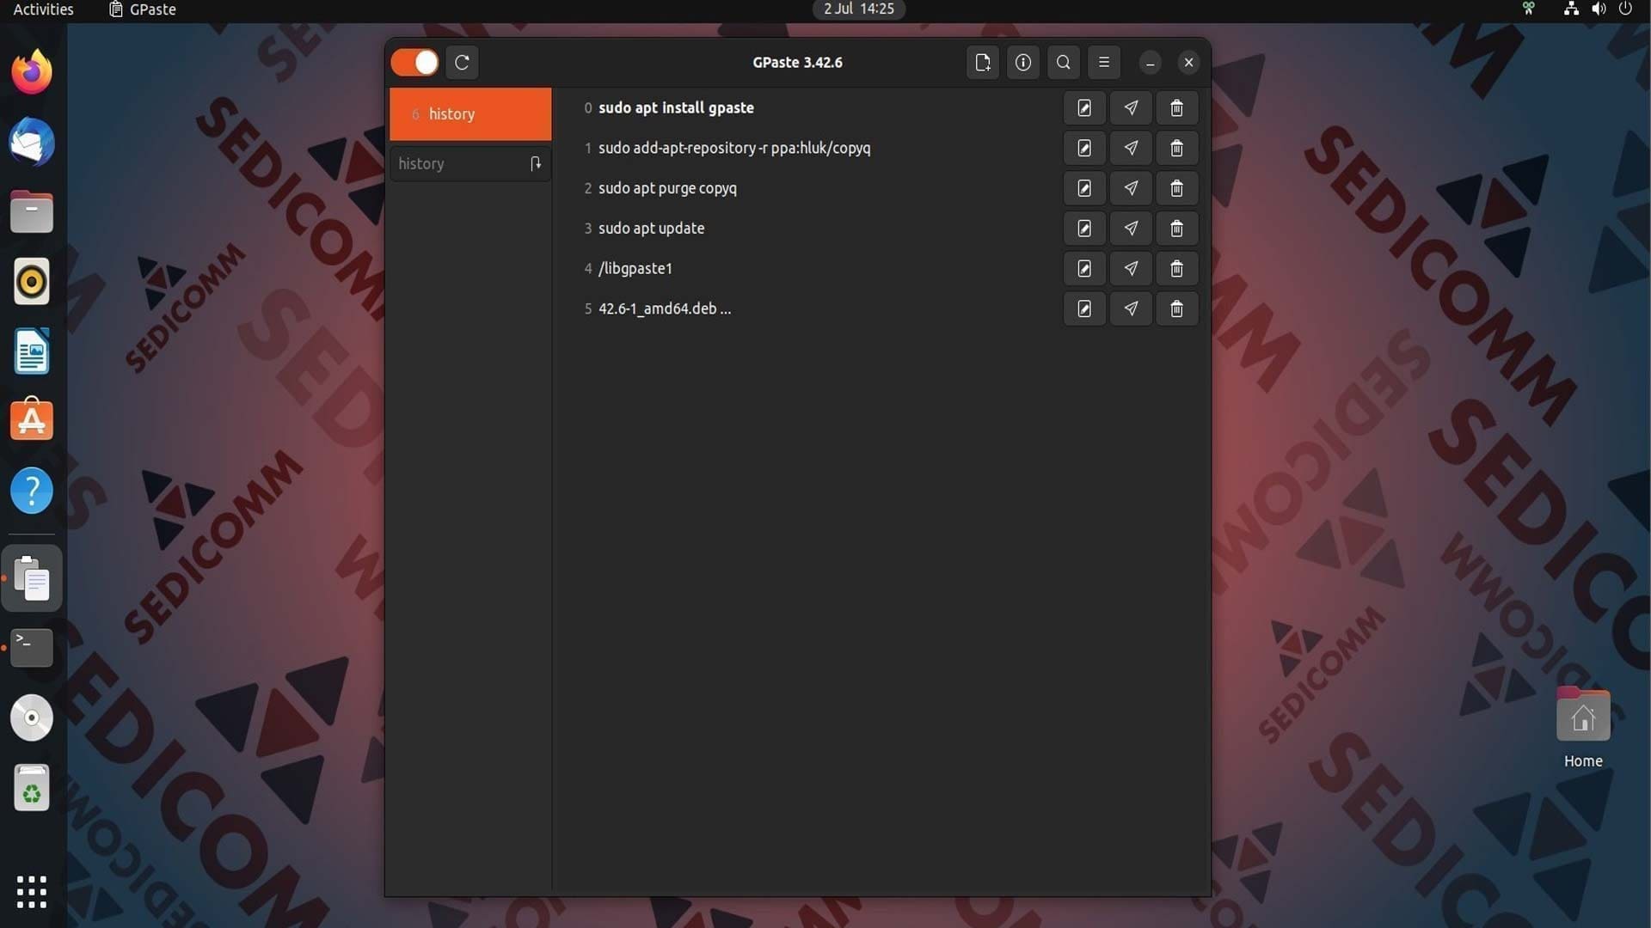1651x928 pixels.
Task: Delete the 'sudo apt update' entry
Action: 1176,229
